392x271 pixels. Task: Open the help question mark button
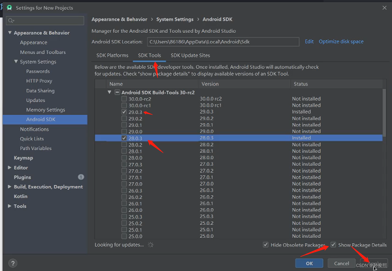[13, 263]
